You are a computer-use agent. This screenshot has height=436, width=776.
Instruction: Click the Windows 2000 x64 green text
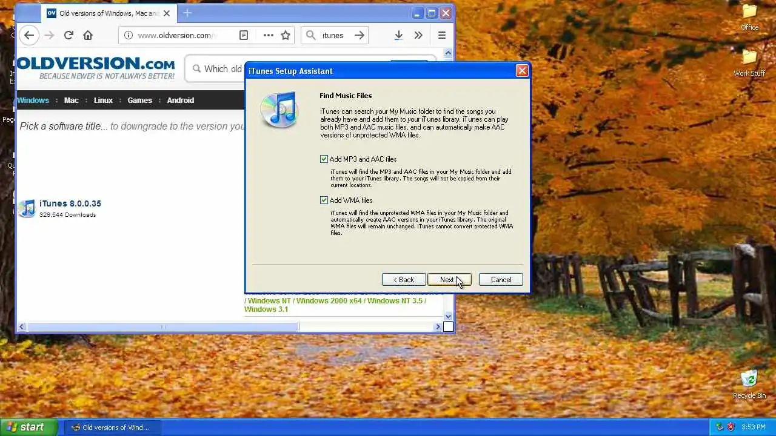tap(329, 301)
